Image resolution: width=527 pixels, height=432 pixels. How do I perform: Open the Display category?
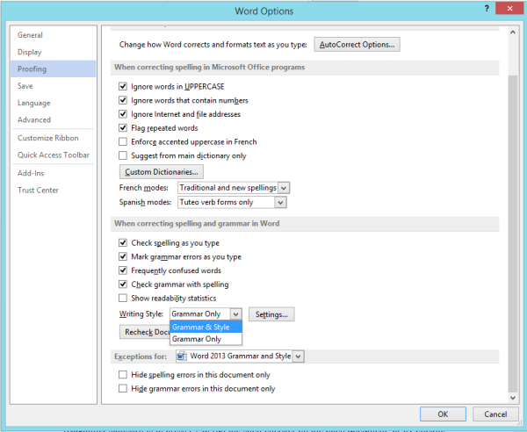point(53,52)
